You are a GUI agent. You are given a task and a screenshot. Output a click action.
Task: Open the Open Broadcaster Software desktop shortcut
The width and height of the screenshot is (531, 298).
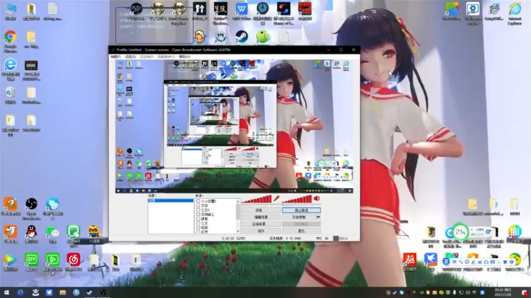click(31, 204)
